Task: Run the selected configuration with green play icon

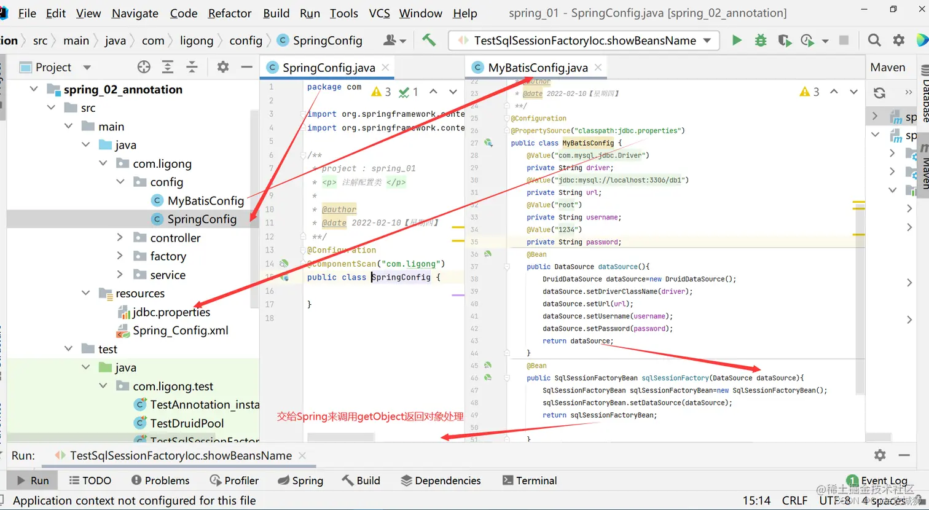Action: tap(737, 41)
